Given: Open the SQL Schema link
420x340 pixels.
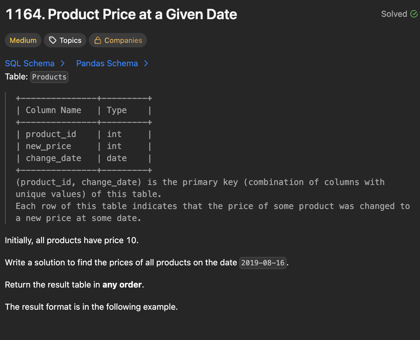Looking at the screenshot, I should [30, 63].
